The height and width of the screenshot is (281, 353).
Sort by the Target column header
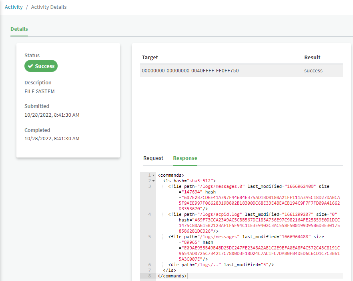150,58
